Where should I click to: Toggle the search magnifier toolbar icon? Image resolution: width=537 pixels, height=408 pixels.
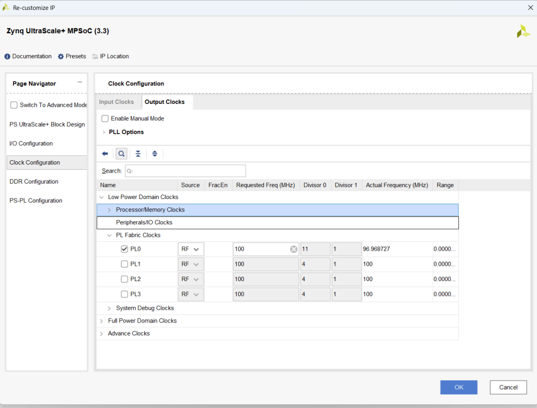[x=121, y=154]
